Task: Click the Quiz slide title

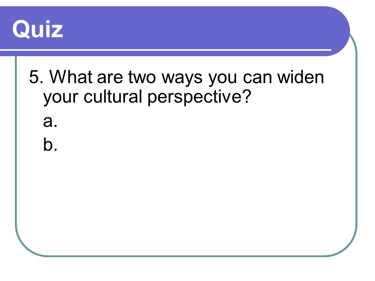Action: (x=37, y=29)
